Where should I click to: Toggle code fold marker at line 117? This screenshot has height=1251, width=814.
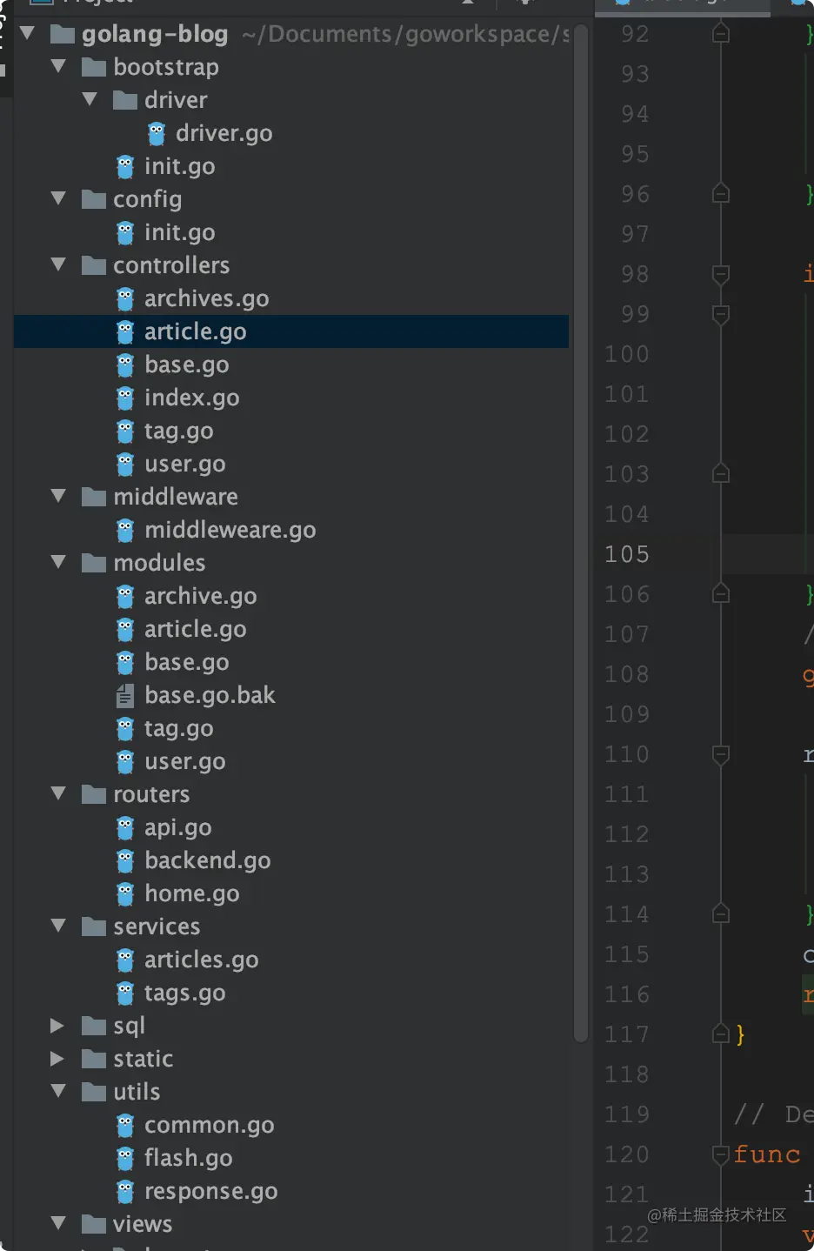[x=721, y=1034]
